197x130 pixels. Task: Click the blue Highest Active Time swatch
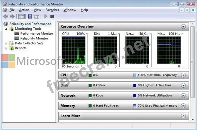tap(135, 85)
